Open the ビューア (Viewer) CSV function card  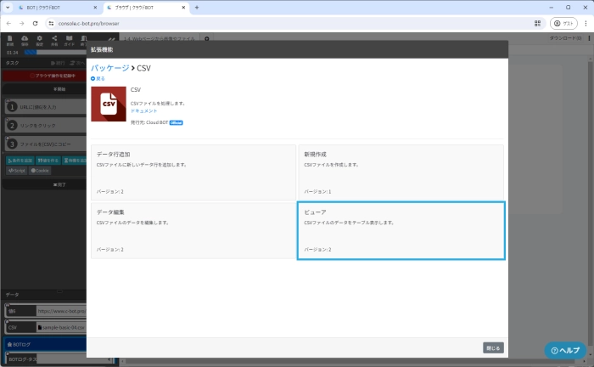(x=401, y=230)
